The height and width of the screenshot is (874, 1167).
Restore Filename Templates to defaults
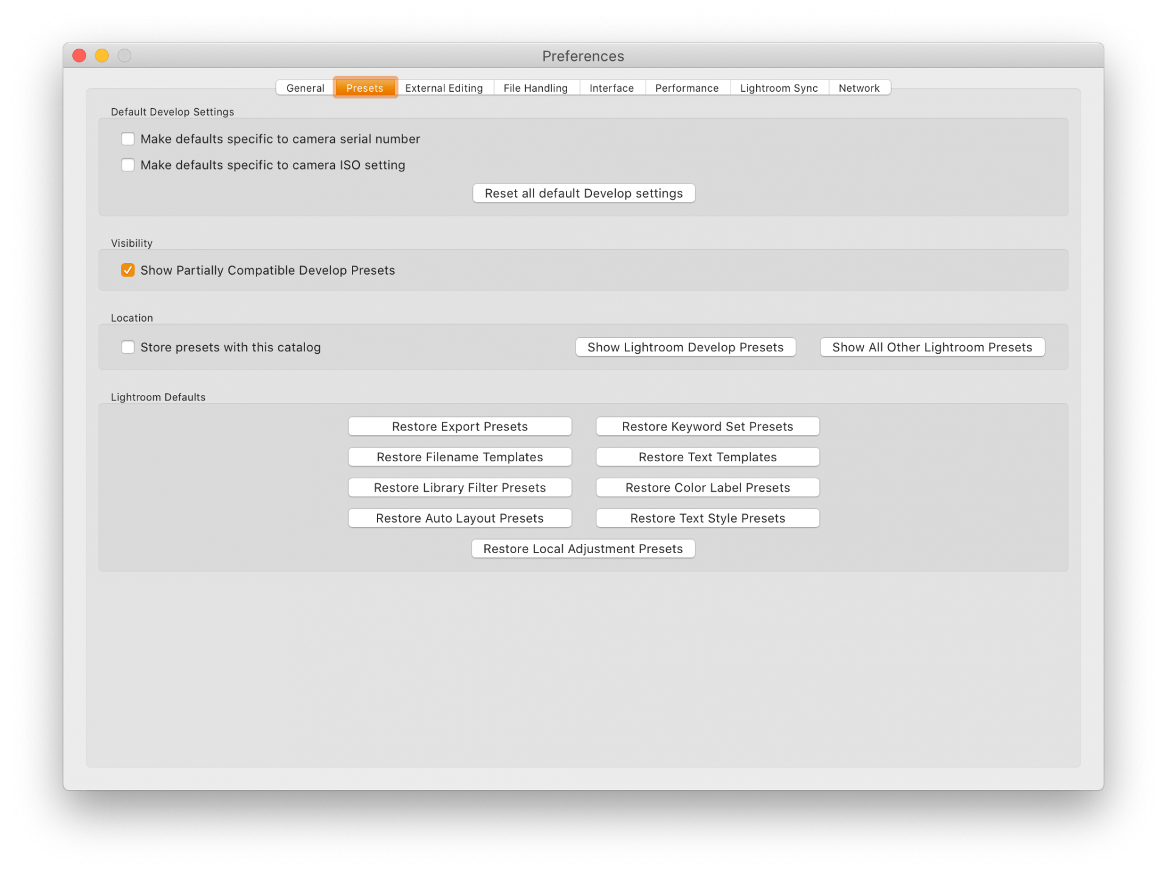pyautogui.click(x=459, y=457)
